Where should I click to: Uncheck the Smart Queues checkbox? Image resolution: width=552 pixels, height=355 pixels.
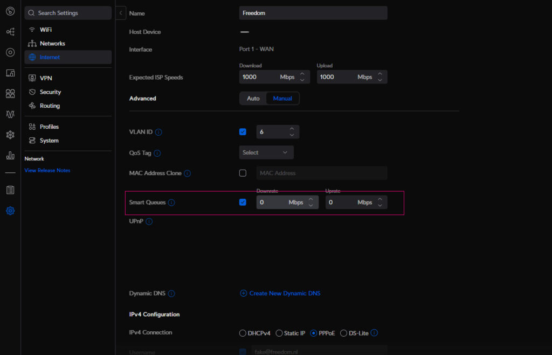pos(243,203)
